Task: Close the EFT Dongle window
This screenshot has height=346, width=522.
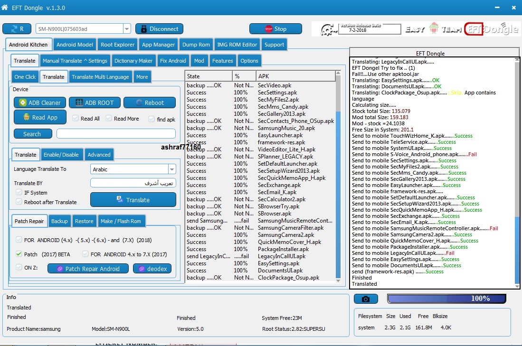Action: coord(513,7)
